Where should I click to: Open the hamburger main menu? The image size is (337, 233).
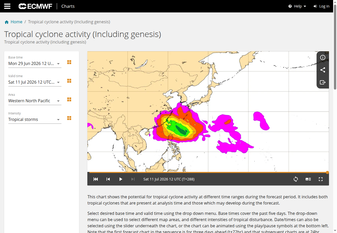pyautogui.click(x=7, y=6)
